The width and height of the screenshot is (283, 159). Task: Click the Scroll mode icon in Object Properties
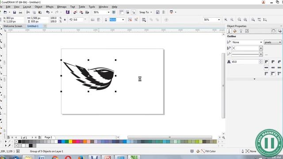pyautogui.click(x=274, y=31)
